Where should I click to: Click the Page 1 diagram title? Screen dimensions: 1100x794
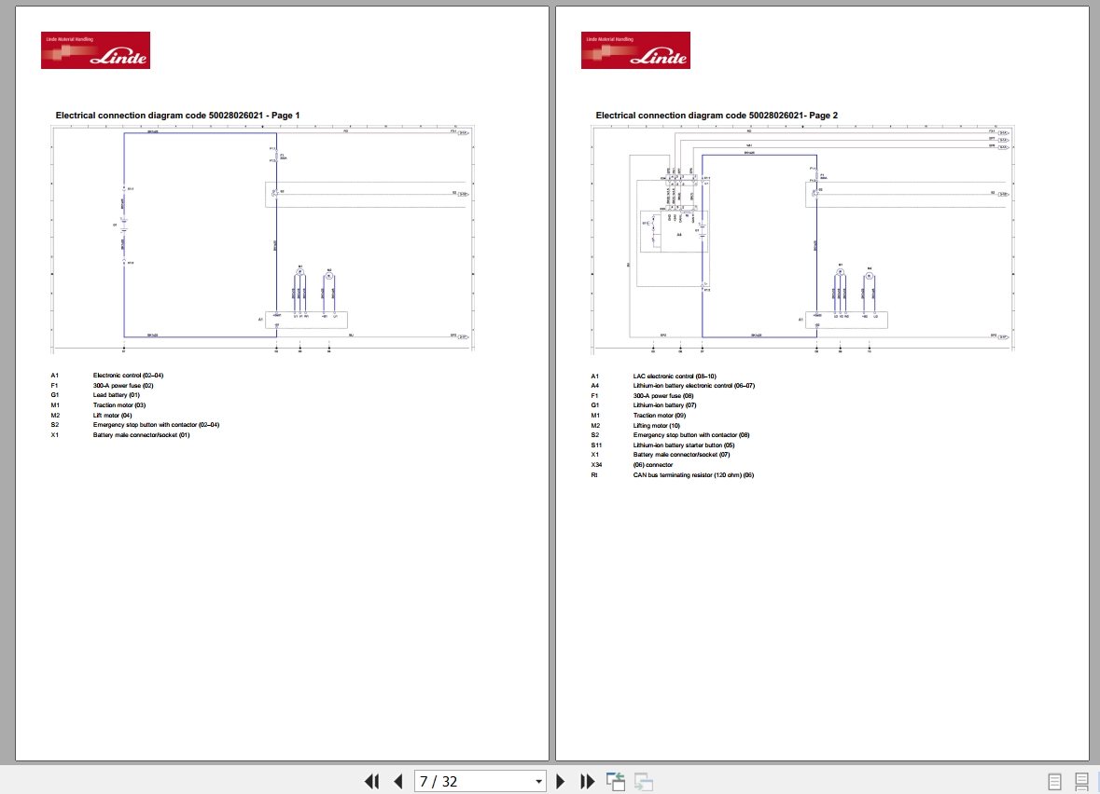point(177,115)
